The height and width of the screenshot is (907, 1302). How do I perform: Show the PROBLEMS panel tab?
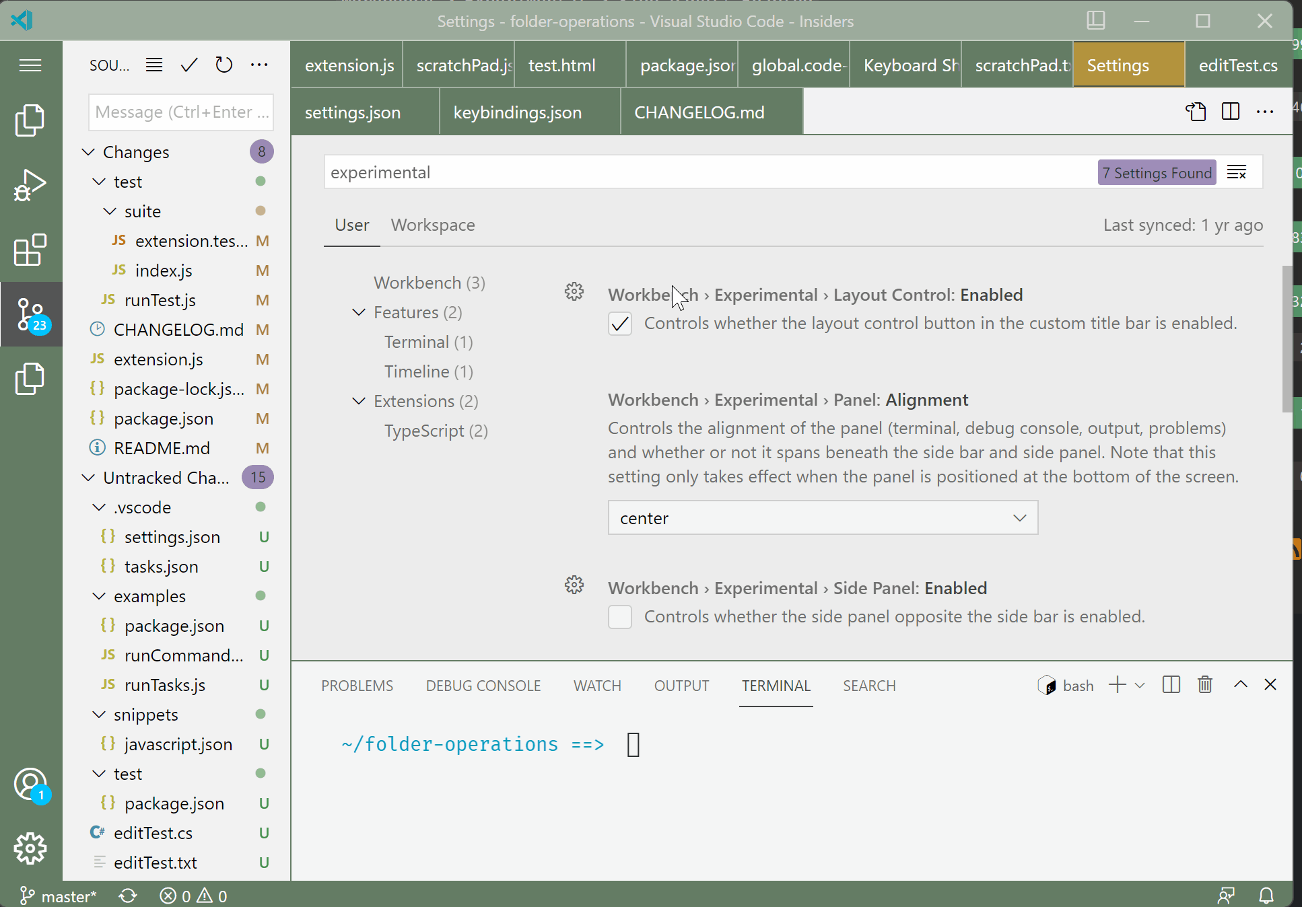(357, 686)
